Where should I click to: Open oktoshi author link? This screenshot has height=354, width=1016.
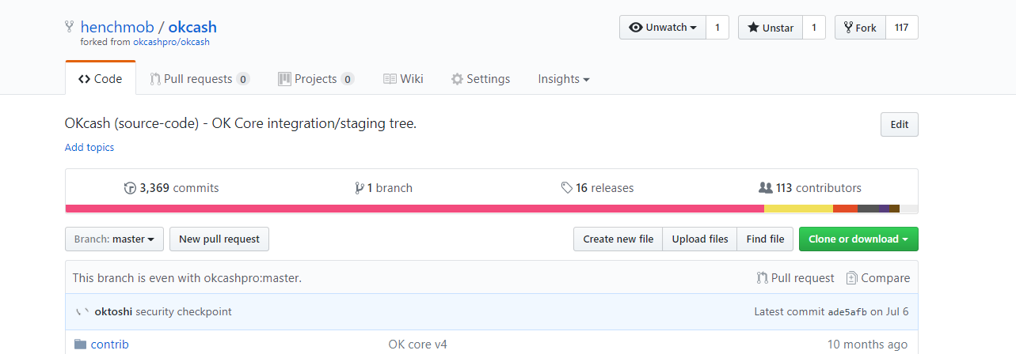113,311
